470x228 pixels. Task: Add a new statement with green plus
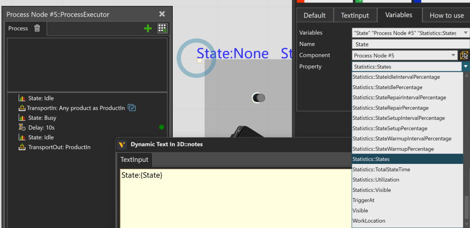(148, 28)
